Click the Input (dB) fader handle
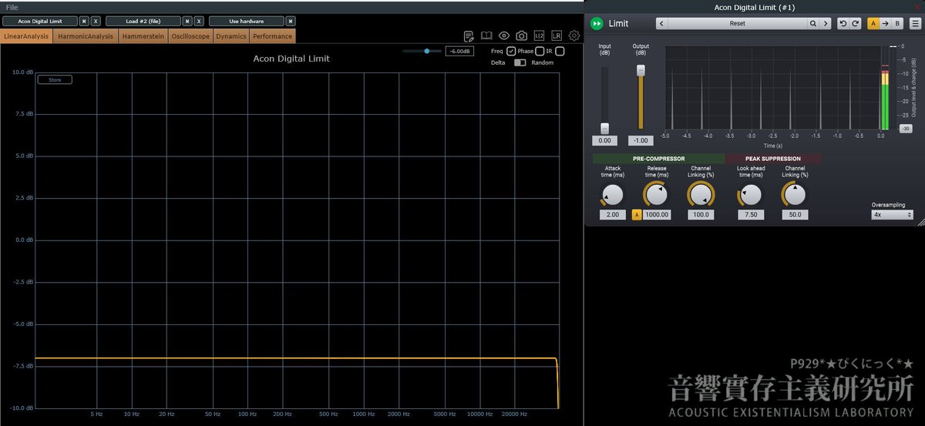This screenshot has height=426, width=925. click(x=604, y=128)
